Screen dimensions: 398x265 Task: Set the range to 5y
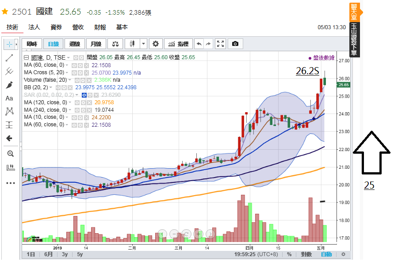[80, 254]
